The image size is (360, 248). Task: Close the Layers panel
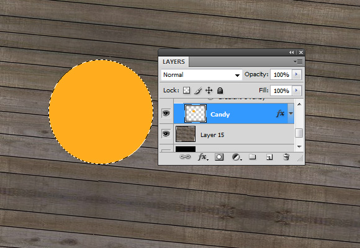coord(301,53)
